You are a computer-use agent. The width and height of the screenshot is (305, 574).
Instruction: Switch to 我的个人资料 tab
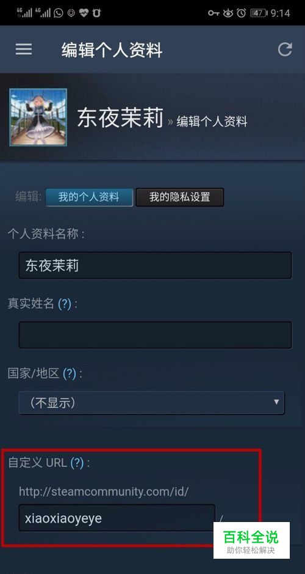(x=89, y=197)
